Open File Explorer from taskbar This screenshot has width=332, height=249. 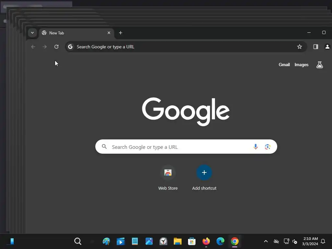[177, 241]
